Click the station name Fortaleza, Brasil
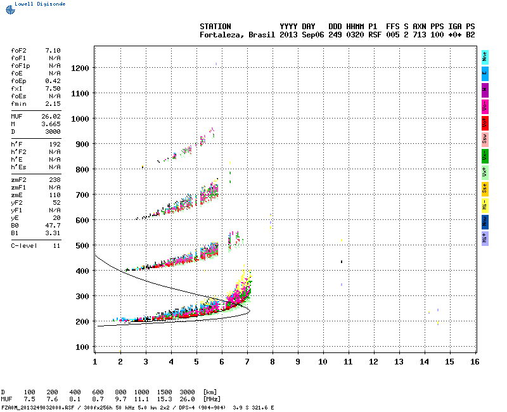Image resolution: width=507 pixels, height=412 pixels. click(x=237, y=35)
